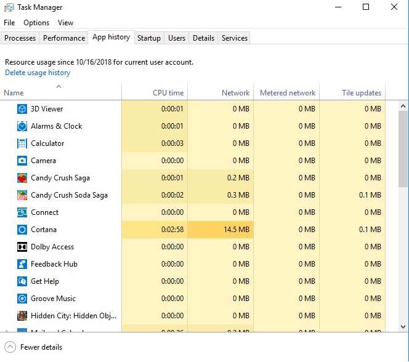Click the vertical scrollbar down arrow
This screenshot has height=362, width=409.
coord(403,327)
